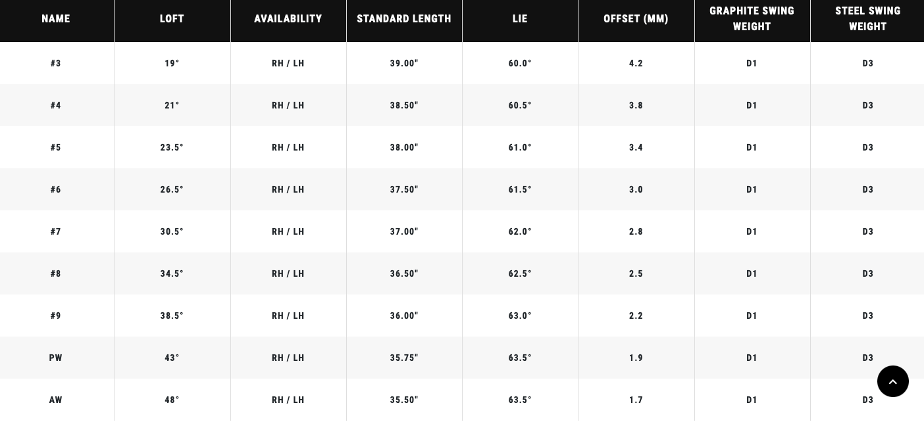The image size is (924, 424).
Task: Select the 37.00" standard length cell
Action: click(x=404, y=232)
